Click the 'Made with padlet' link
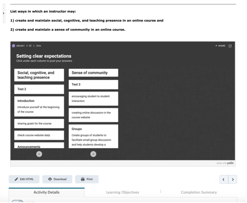The image size is (247, 203). click(x=225, y=163)
